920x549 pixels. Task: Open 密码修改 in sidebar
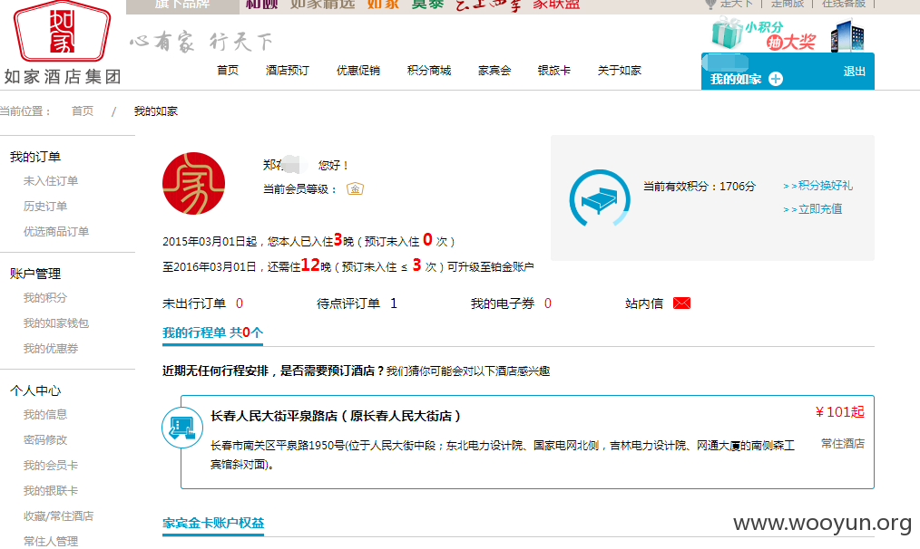tap(45, 439)
